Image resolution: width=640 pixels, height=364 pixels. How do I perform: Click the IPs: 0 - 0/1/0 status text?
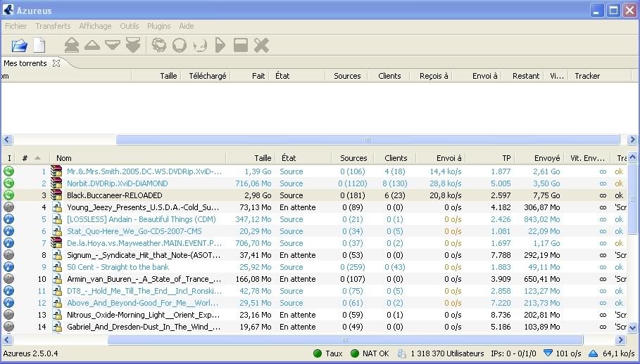tap(513, 353)
